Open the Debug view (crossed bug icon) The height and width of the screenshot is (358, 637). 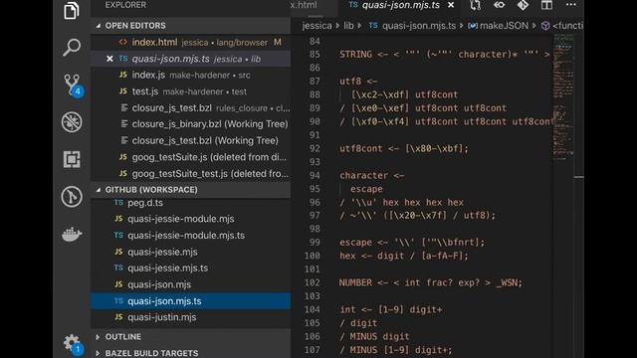click(x=72, y=121)
